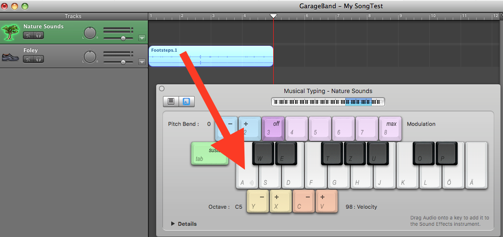This screenshot has height=237, width=503.
Task: Play the white F key
Action: (316, 178)
